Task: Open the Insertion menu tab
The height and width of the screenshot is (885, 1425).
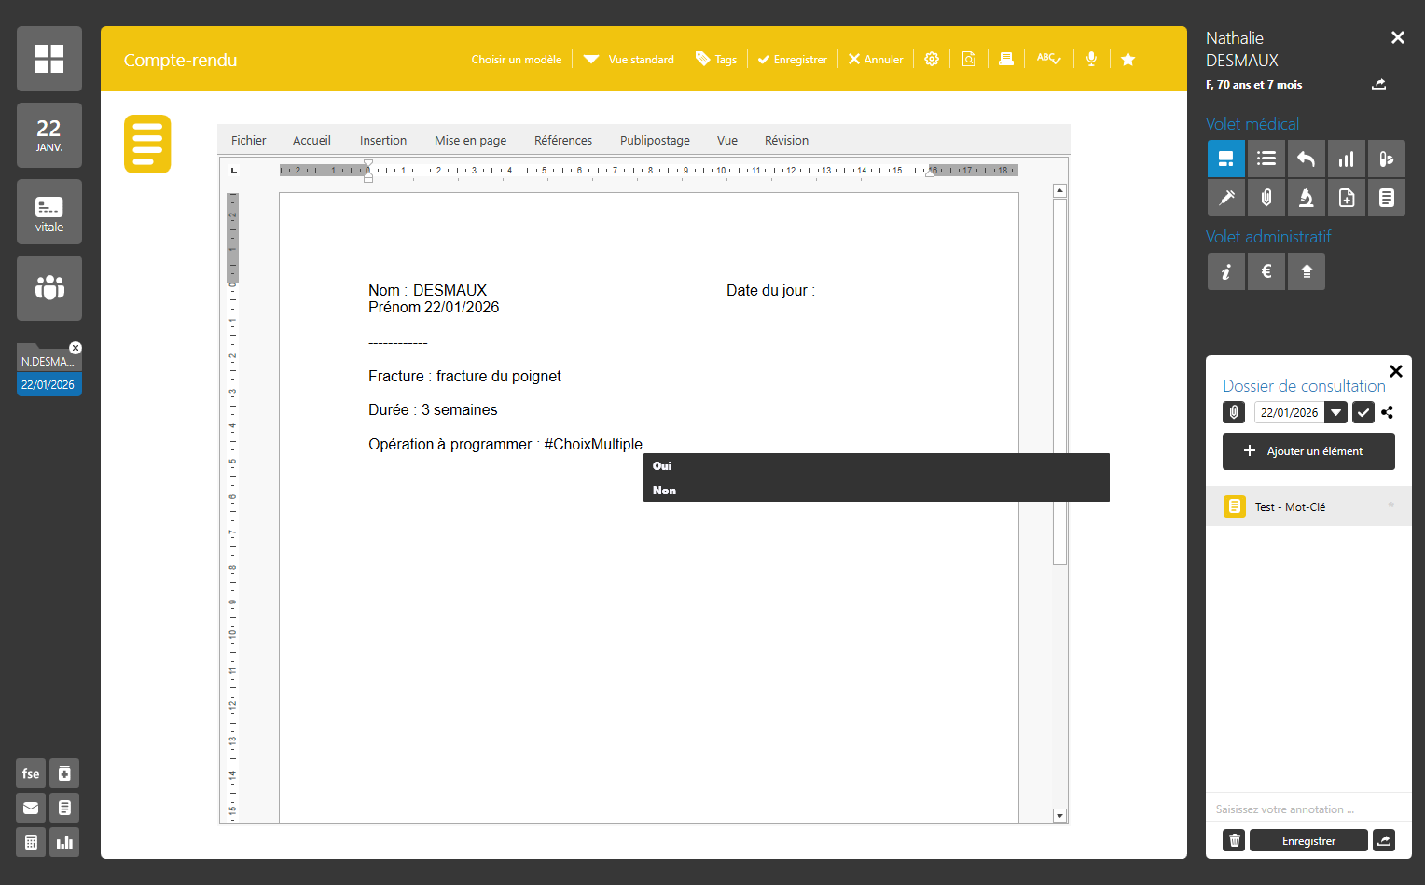Action: coord(383,140)
